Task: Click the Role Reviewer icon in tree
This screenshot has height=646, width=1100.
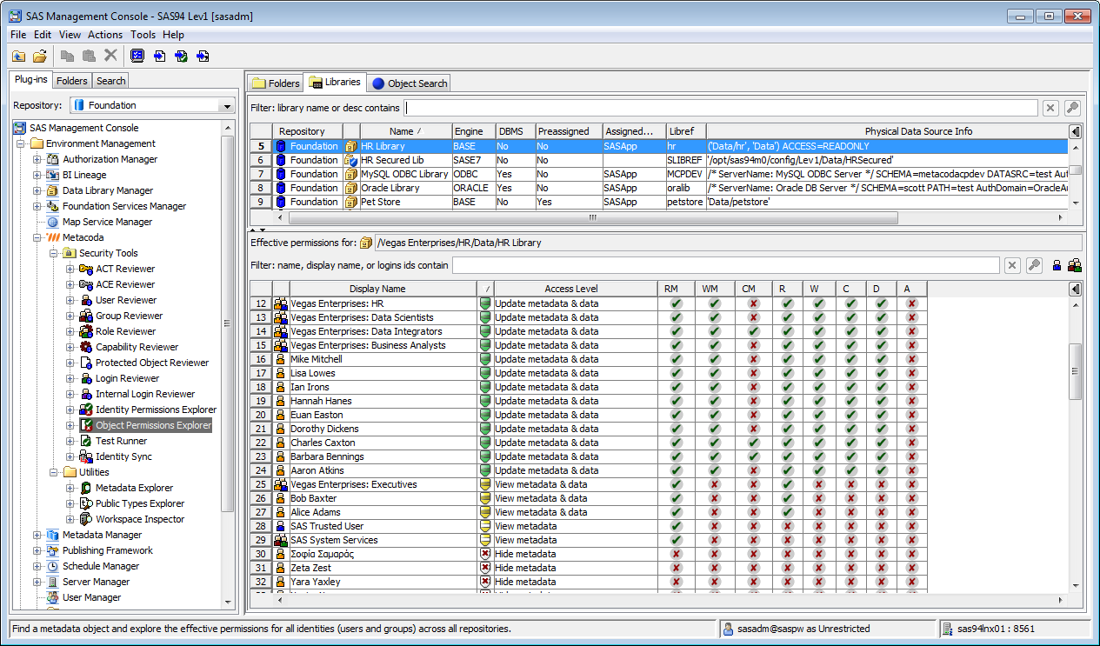Action: tap(86, 331)
